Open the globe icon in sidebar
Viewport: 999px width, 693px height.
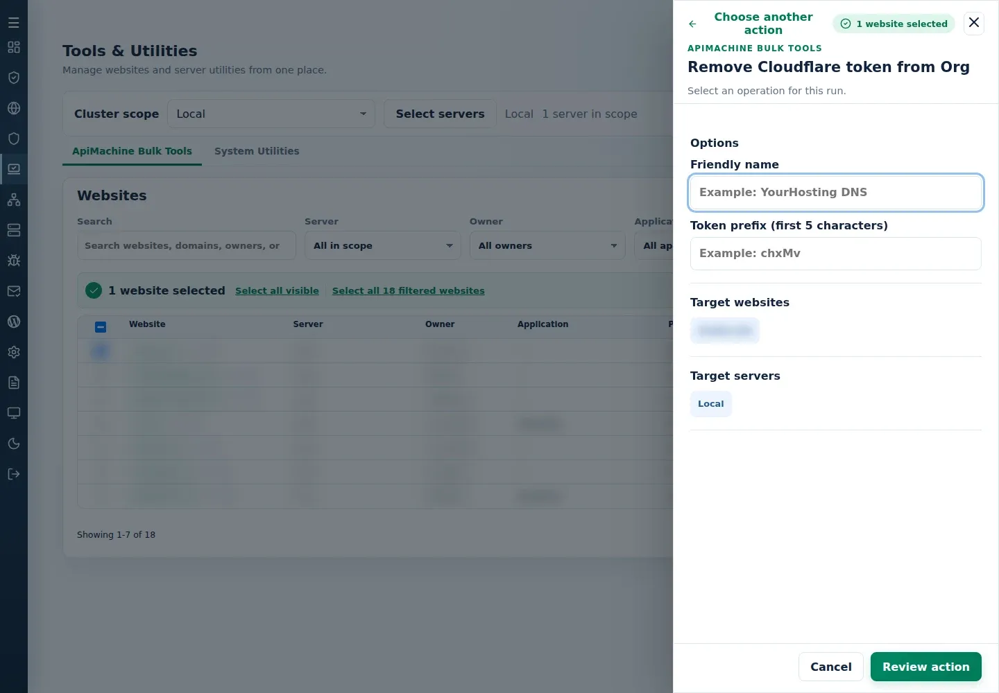[14, 108]
